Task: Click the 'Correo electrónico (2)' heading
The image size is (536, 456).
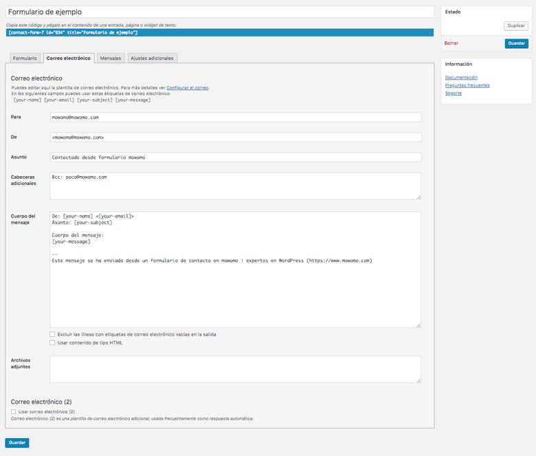Action: coord(41,402)
